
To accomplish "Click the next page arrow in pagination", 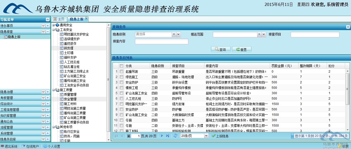I will pos(162,136).
